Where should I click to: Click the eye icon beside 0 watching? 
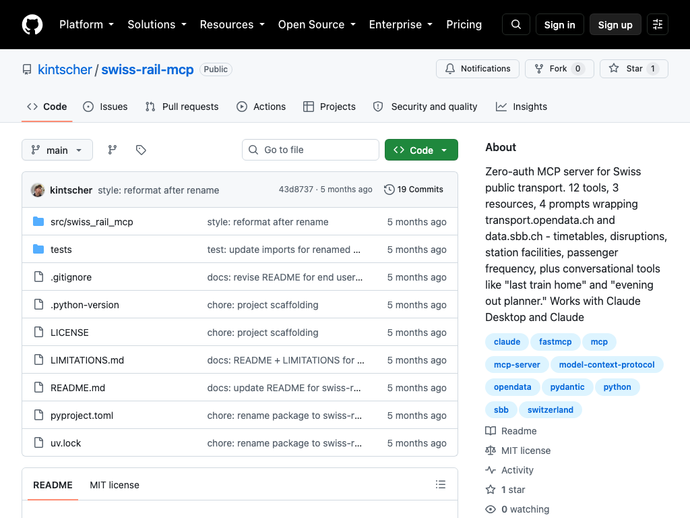[x=491, y=509]
